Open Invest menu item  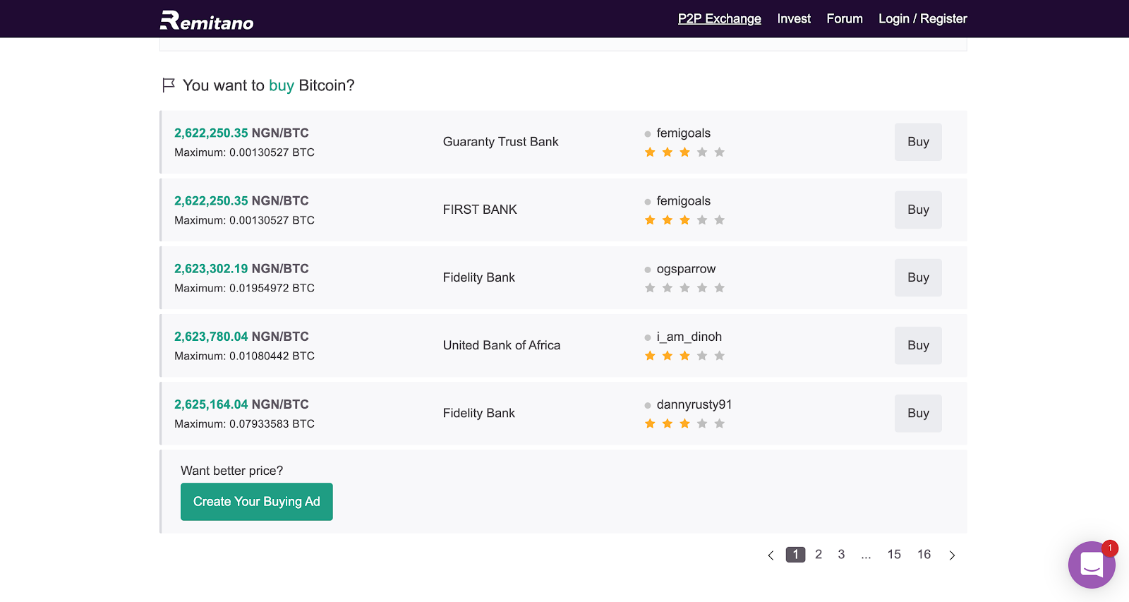pyautogui.click(x=794, y=19)
